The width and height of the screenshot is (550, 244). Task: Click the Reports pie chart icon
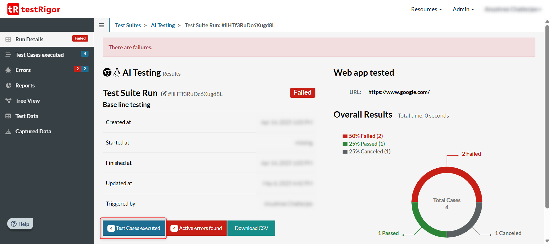point(8,85)
